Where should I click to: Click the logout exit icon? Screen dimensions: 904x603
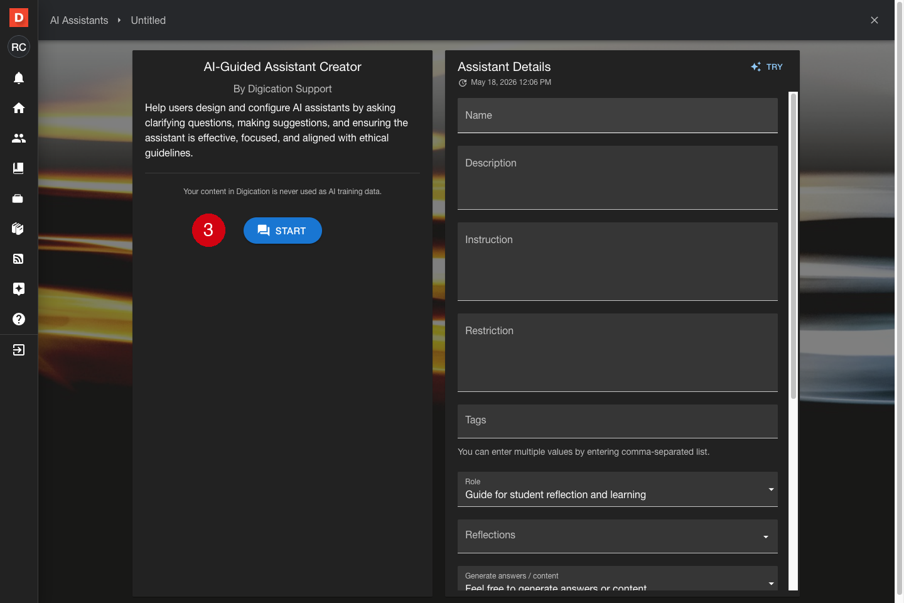point(19,350)
